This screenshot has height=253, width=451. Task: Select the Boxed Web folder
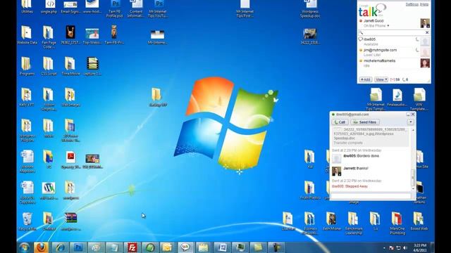coord(419,221)
